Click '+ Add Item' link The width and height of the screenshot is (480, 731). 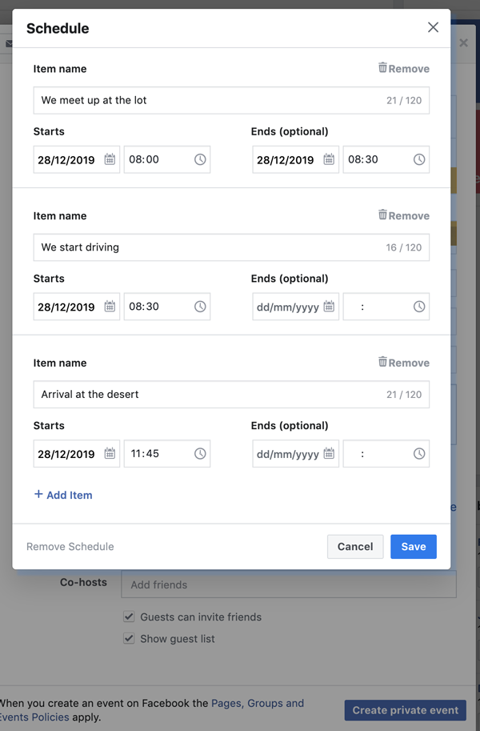pos(63,495)
